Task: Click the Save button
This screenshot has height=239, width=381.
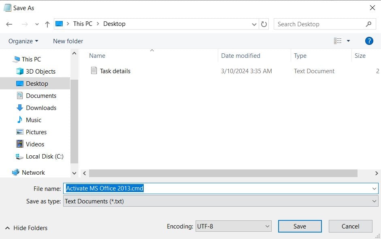Action: pyautogui.click(x=300, y=226)
